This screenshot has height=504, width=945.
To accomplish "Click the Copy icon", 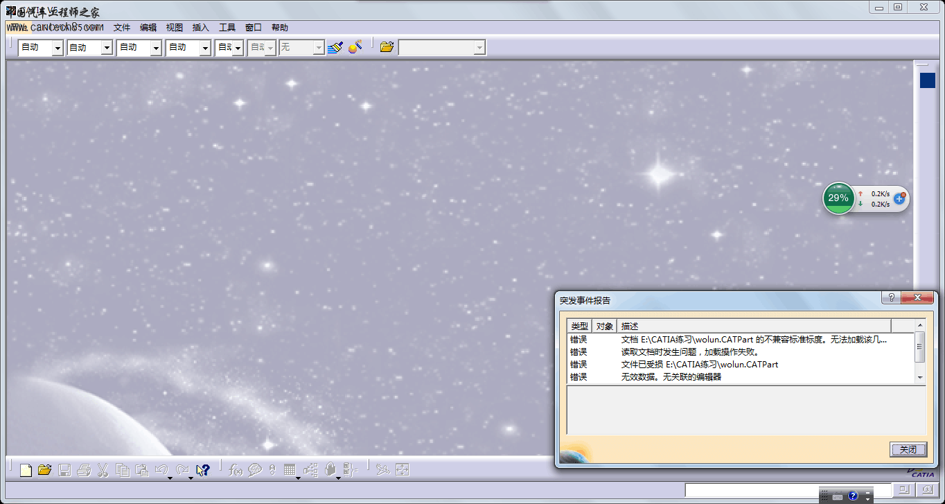I will (123, 470).
